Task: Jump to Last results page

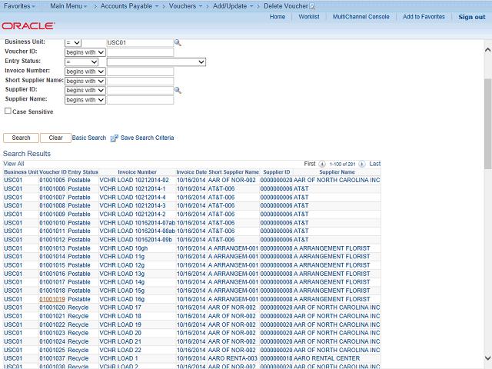Action: 374,164
